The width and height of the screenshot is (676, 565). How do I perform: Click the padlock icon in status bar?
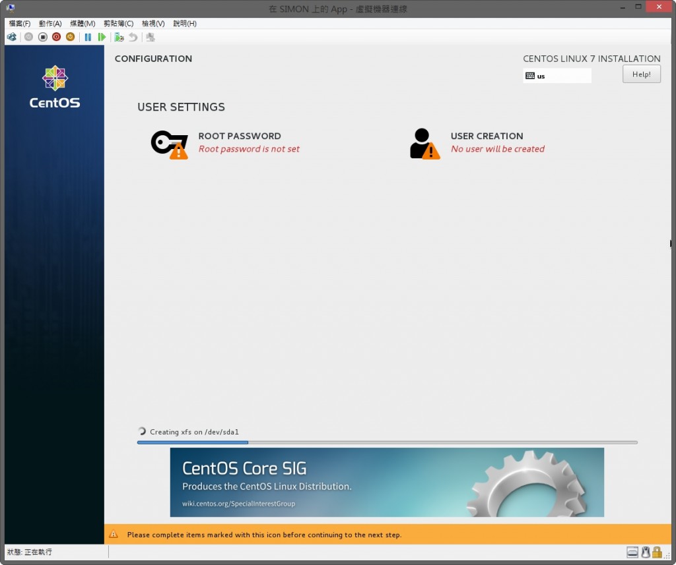click(x=657, y=552)
